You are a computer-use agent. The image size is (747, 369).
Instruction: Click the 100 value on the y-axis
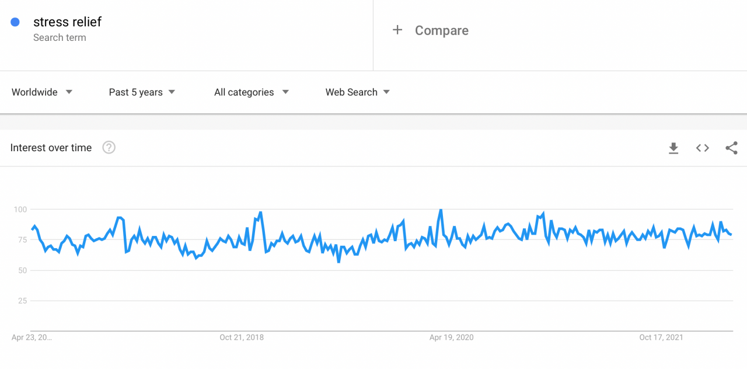[x=21, y=209]
